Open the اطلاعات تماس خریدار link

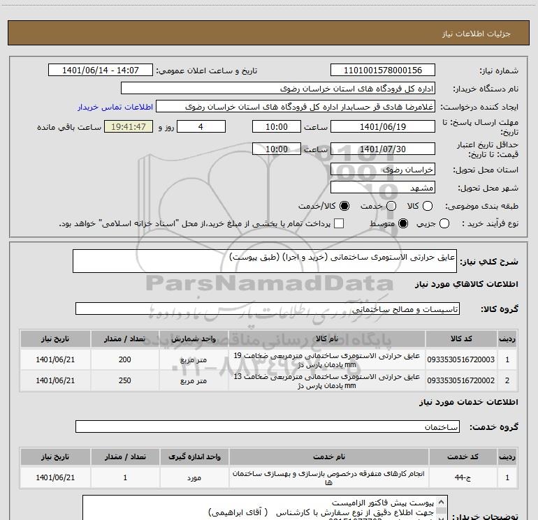[x=115, y=107]
